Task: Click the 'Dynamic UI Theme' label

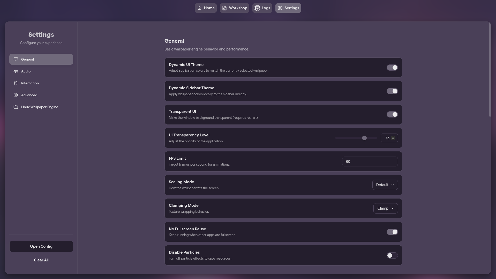Action: click(x=186, y=65)
